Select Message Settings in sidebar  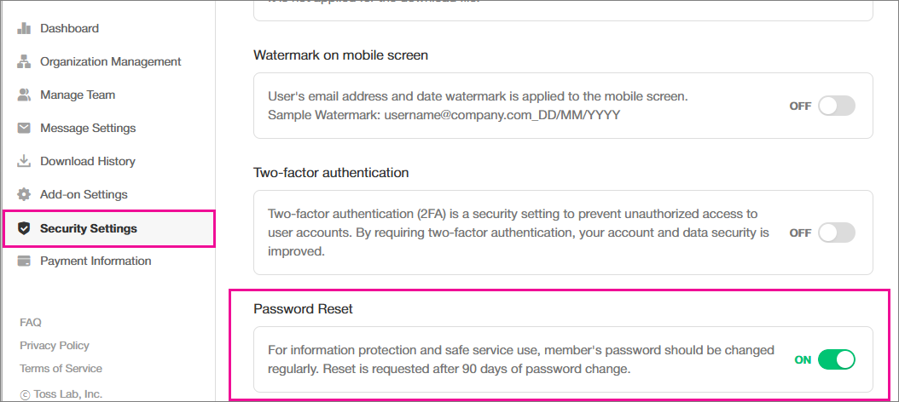[88, 128]
